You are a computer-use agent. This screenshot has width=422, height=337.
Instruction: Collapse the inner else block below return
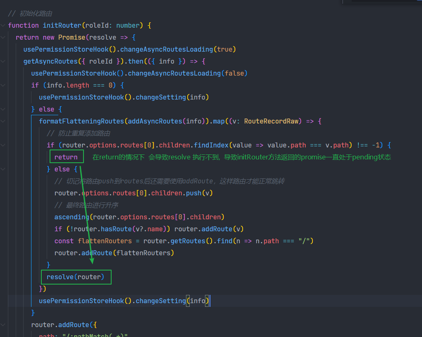pyautogui.click(x=3, y=169)
